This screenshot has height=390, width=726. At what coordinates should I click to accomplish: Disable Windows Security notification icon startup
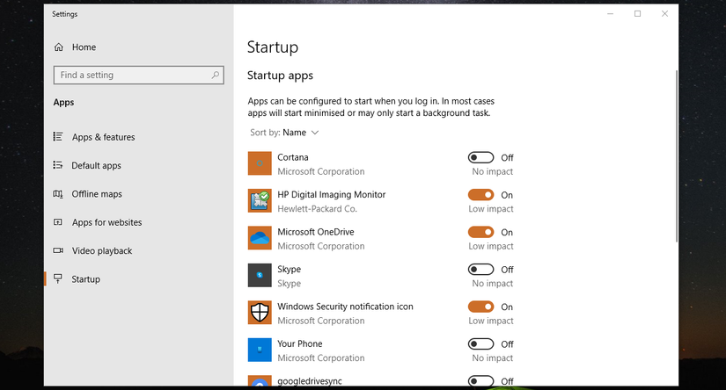[480, 307]
